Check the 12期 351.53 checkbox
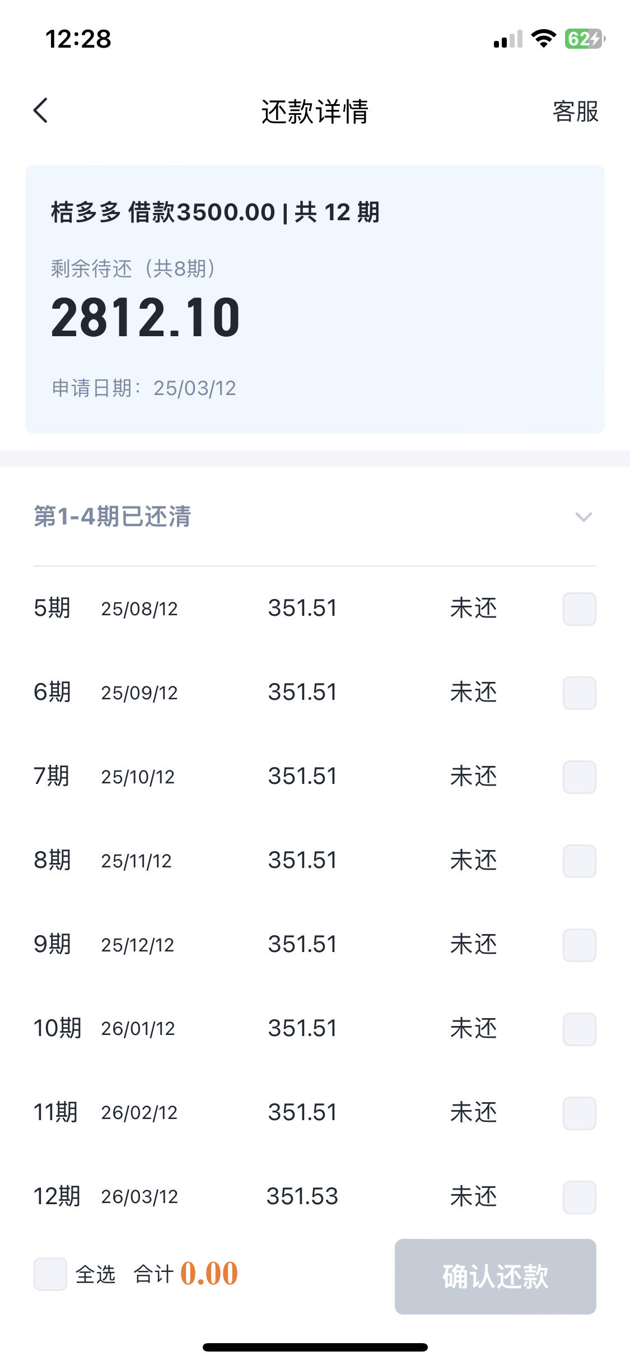The width and height of the screenshot is (630, 1365). [580, 1197]
